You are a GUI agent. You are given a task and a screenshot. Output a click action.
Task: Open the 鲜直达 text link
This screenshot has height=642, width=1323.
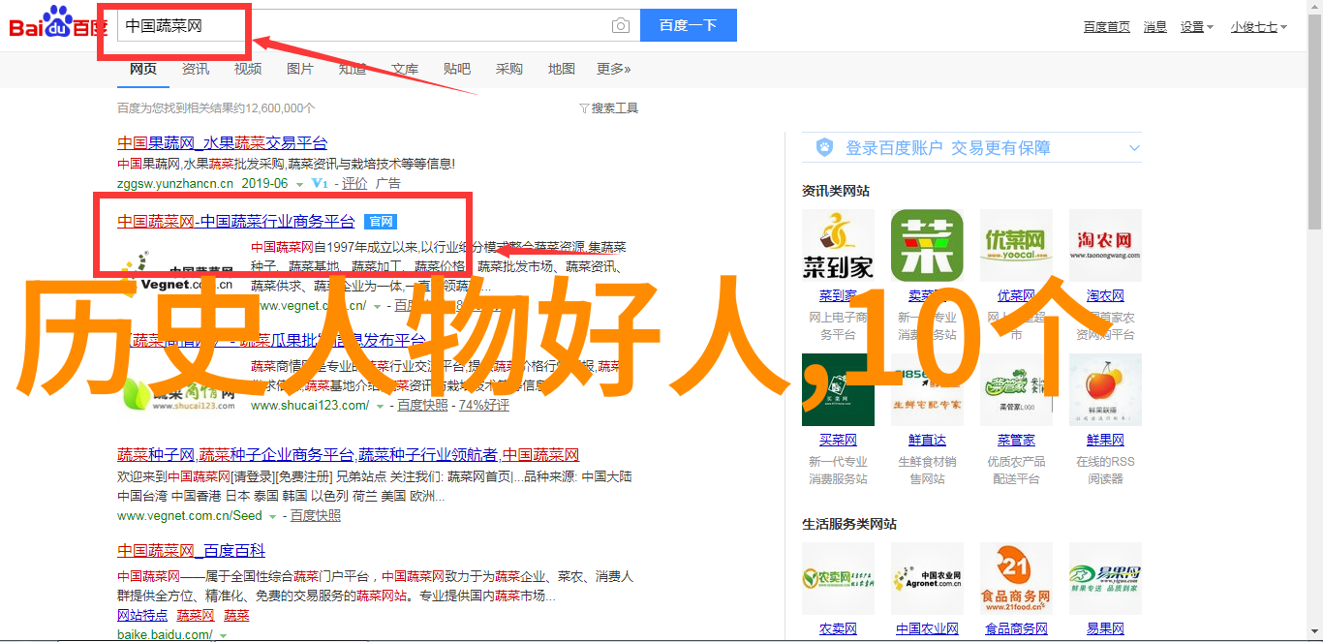pos(927,441)
